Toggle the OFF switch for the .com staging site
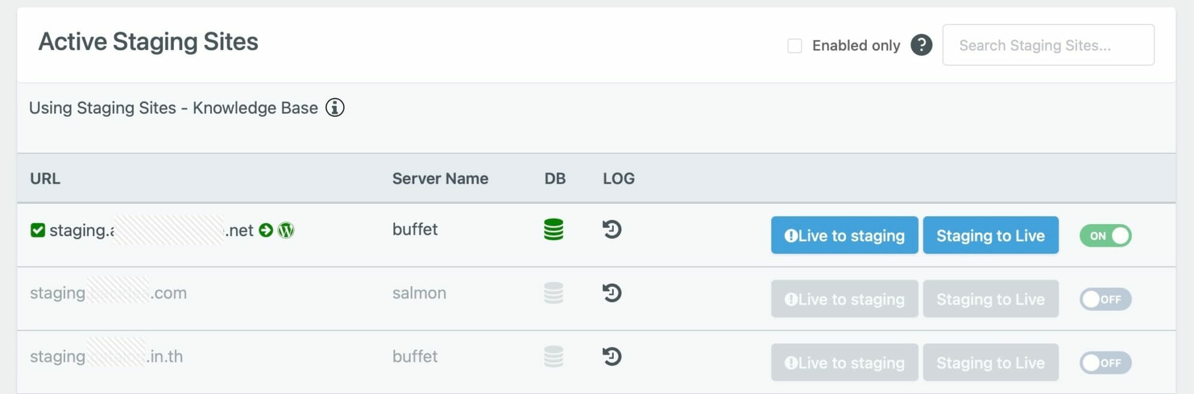Image resolution: width=1194 pixels, height=394 pixels. (x=1106, y=299)
